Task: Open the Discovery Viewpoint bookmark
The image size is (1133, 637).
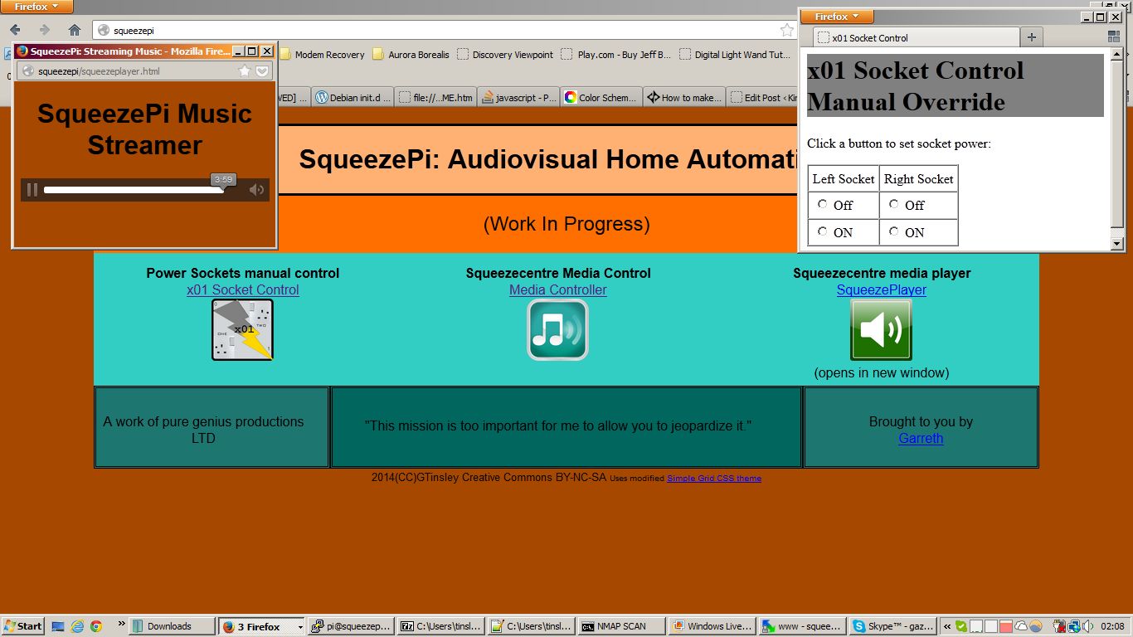Action: (x=505, y=55)
